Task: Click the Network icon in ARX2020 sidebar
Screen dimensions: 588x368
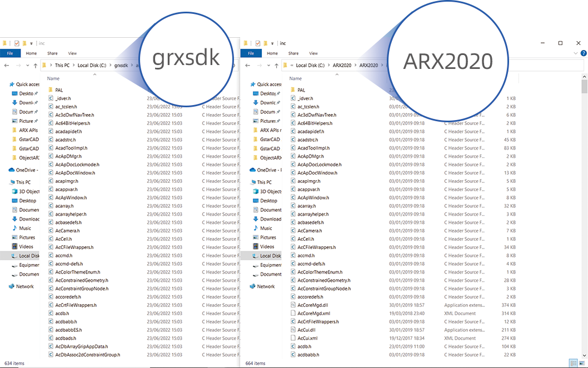Action: pos(252,286)
